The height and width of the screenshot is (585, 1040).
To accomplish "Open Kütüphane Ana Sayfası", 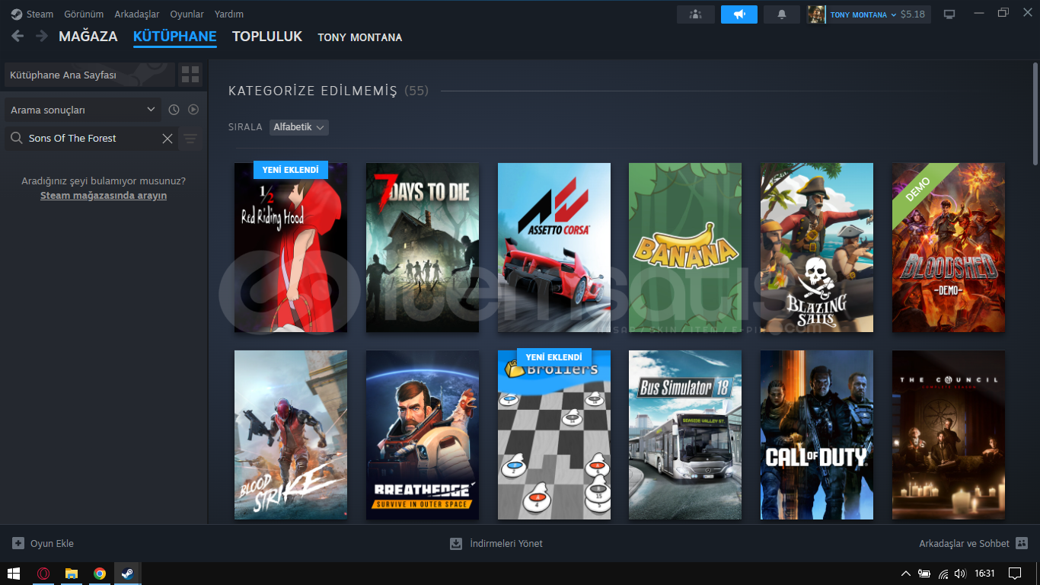I will (x=90, y=75).
